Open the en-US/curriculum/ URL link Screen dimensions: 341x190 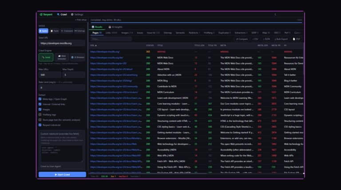click(x=114, y=92)
